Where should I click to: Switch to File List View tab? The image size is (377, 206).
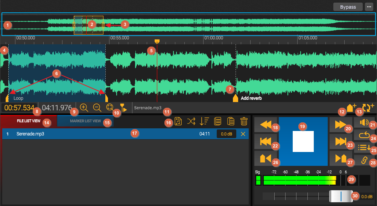pyautogui.click(x=29, y=121)
